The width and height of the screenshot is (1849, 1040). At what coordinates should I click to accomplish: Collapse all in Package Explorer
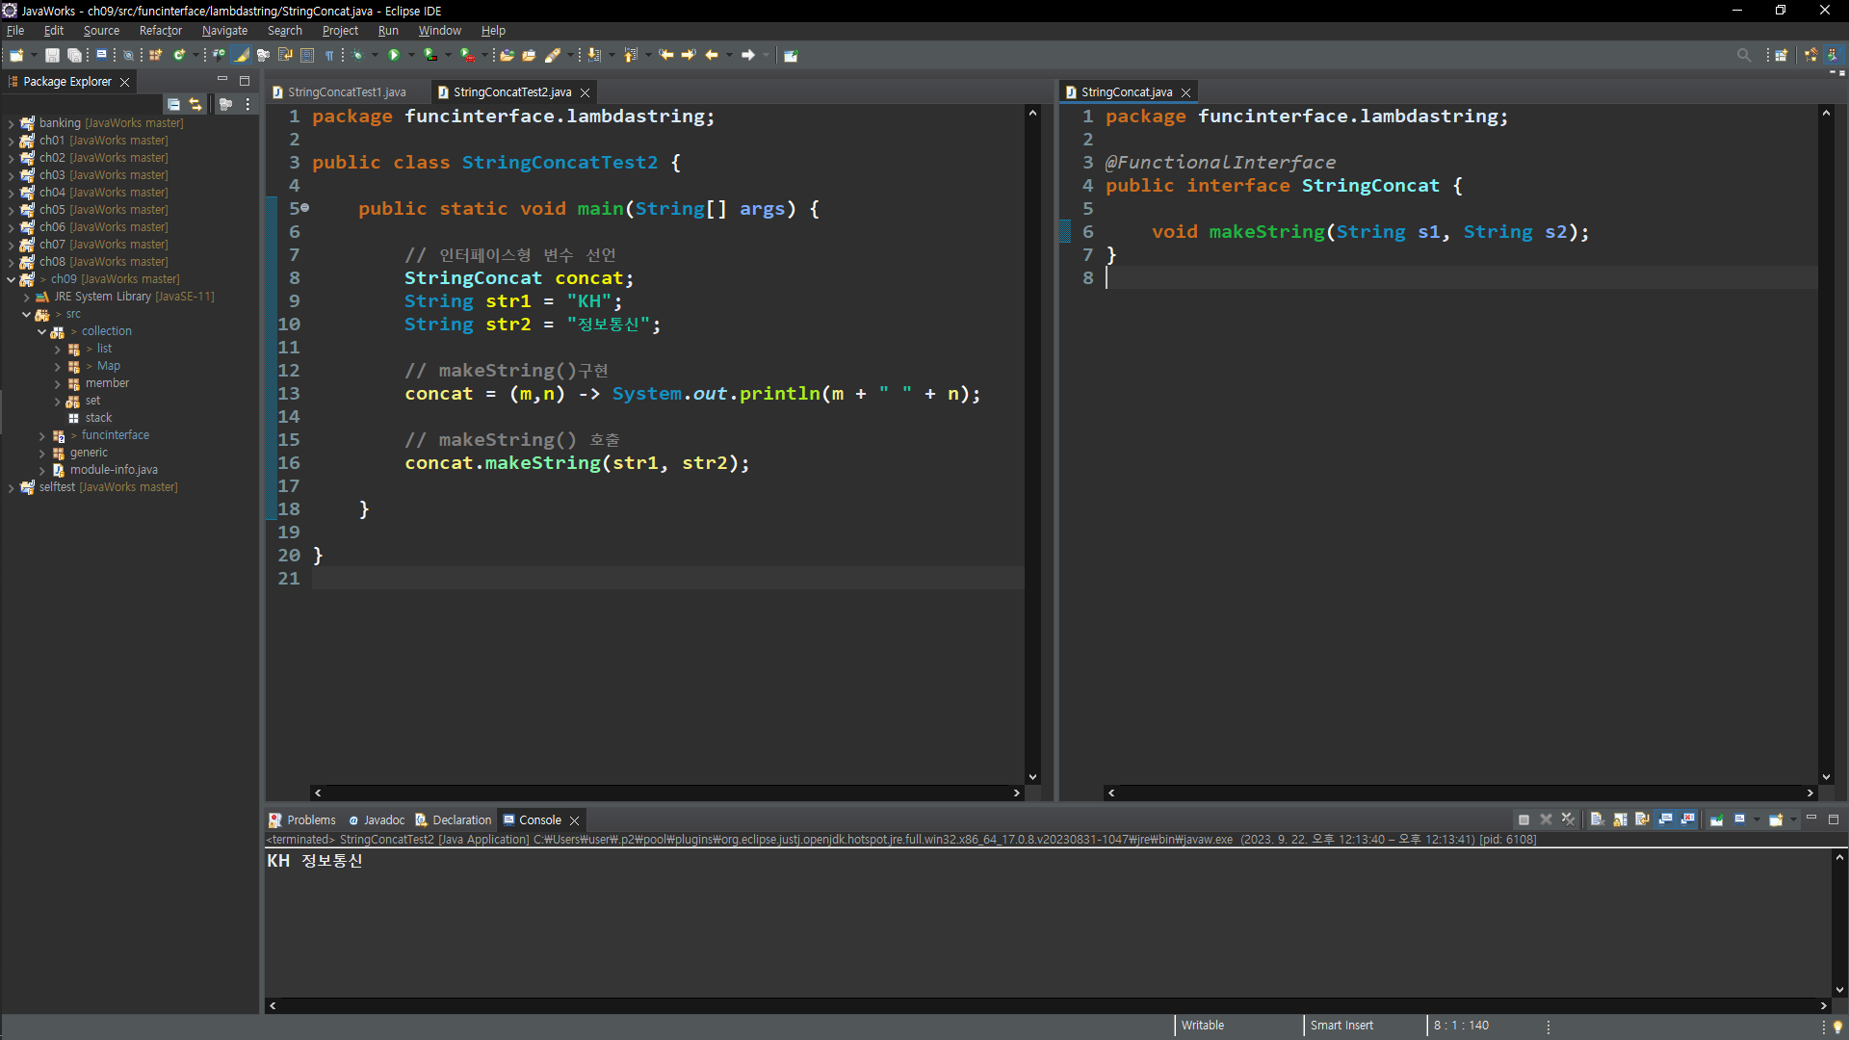pos(173,104)
